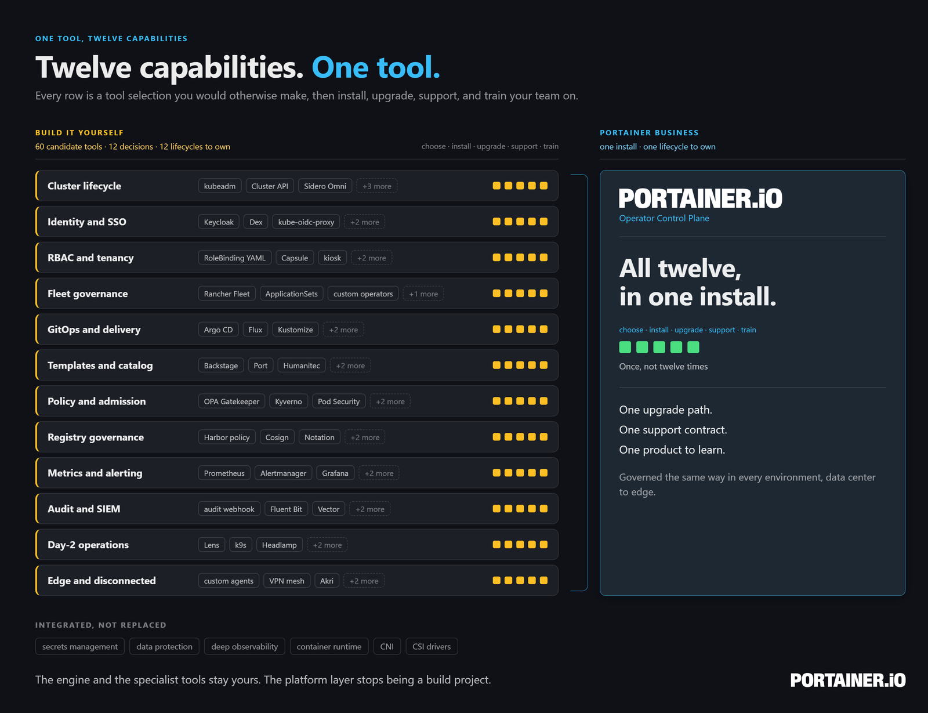The width and height of the screenshot is (928, 713).
Task: Click the Operator Control Plane link
Action: (x=664, y=218)
